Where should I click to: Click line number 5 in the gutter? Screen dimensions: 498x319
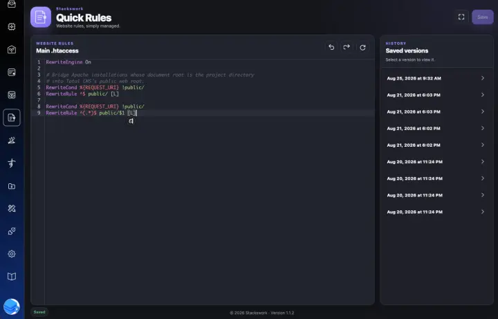39,87
